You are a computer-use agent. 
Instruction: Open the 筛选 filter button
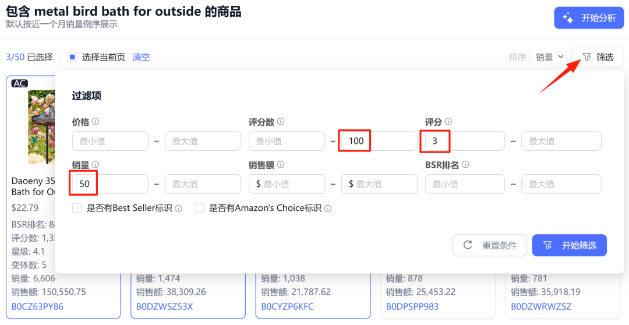tap(598, 57)
